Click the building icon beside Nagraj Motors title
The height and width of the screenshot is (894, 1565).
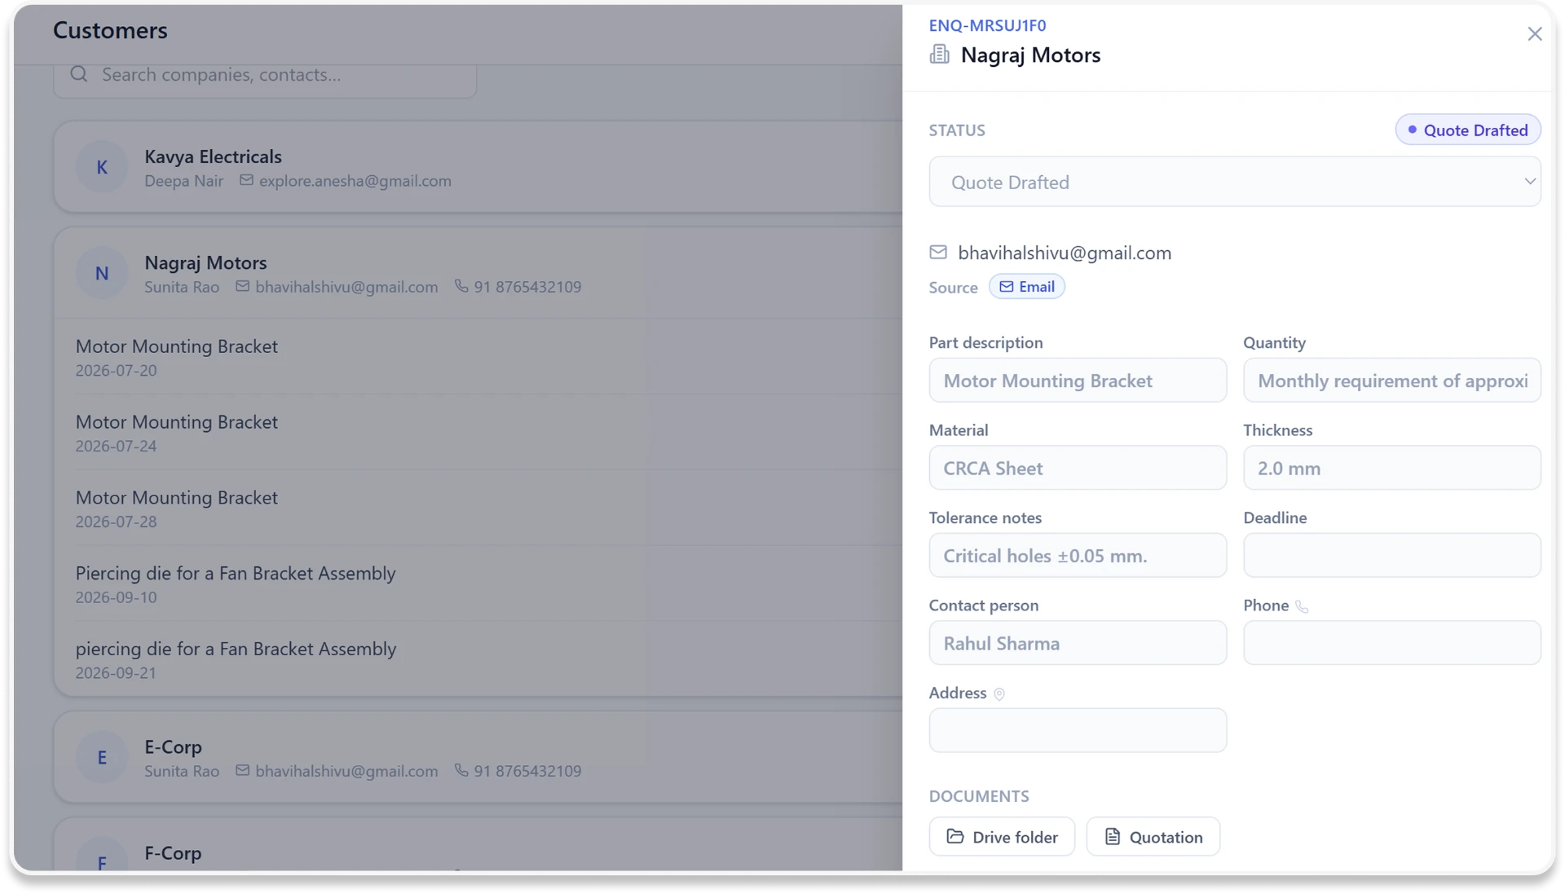pos(939,55)
